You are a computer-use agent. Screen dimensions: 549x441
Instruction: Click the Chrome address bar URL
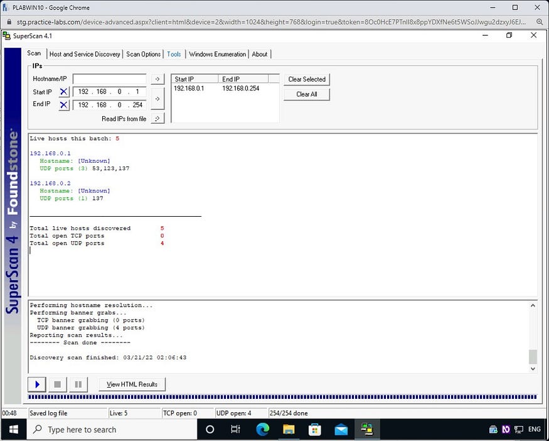[x=271, y=22]
